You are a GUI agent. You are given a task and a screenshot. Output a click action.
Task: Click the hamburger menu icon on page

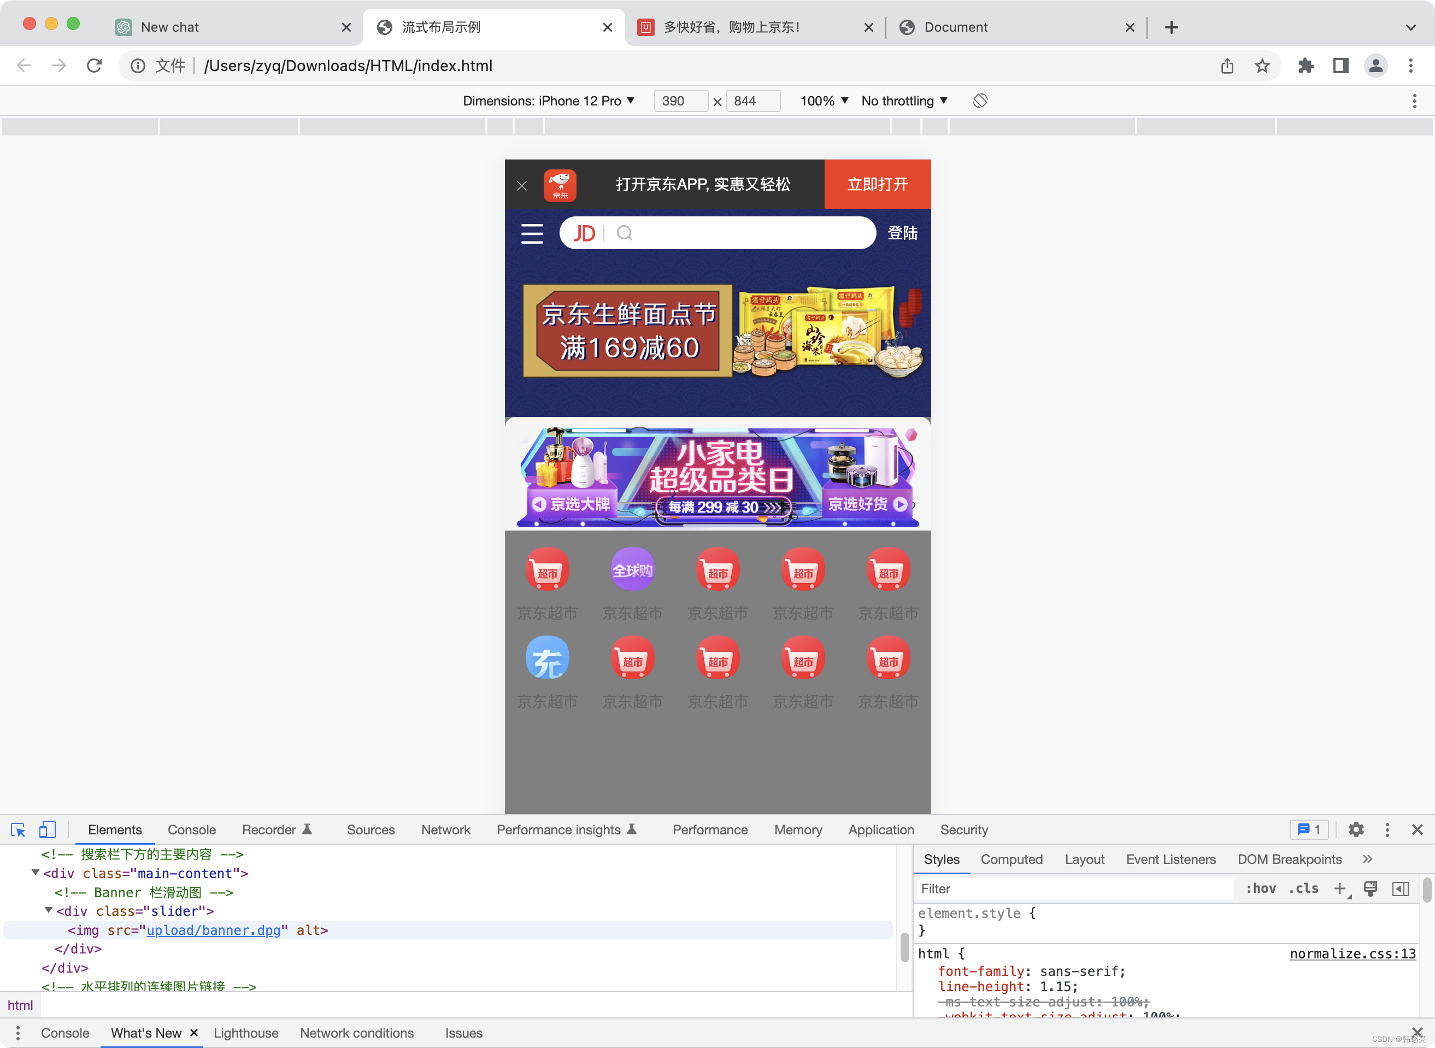532,233
